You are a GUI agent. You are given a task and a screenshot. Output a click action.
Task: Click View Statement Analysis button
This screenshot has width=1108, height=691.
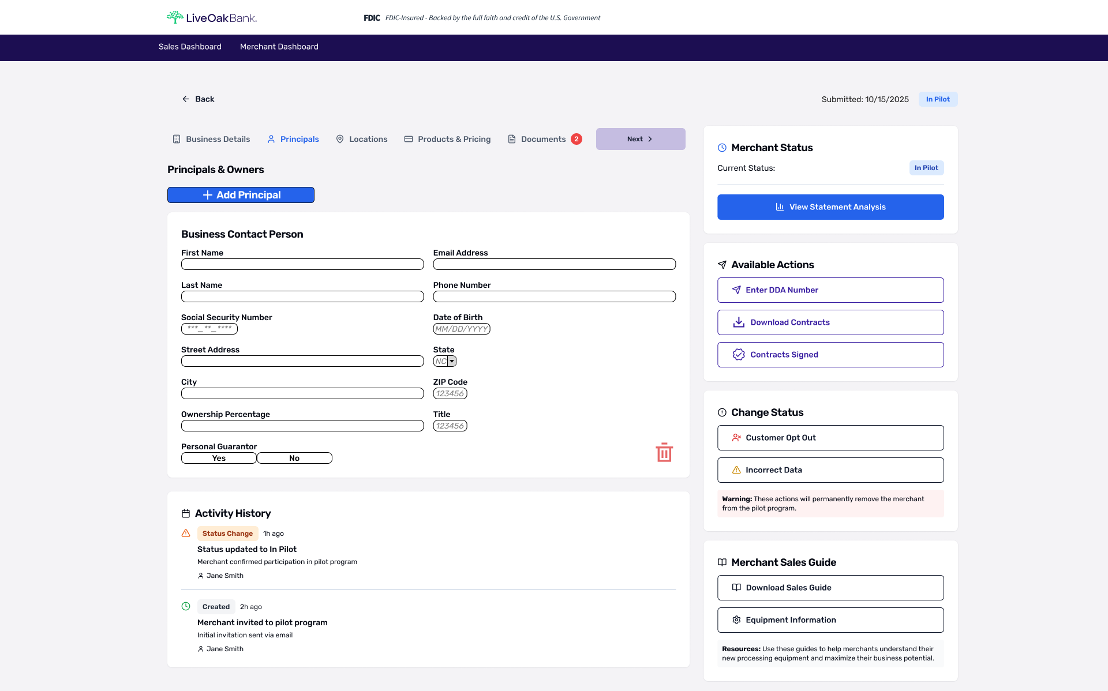[x=830, y=207]
